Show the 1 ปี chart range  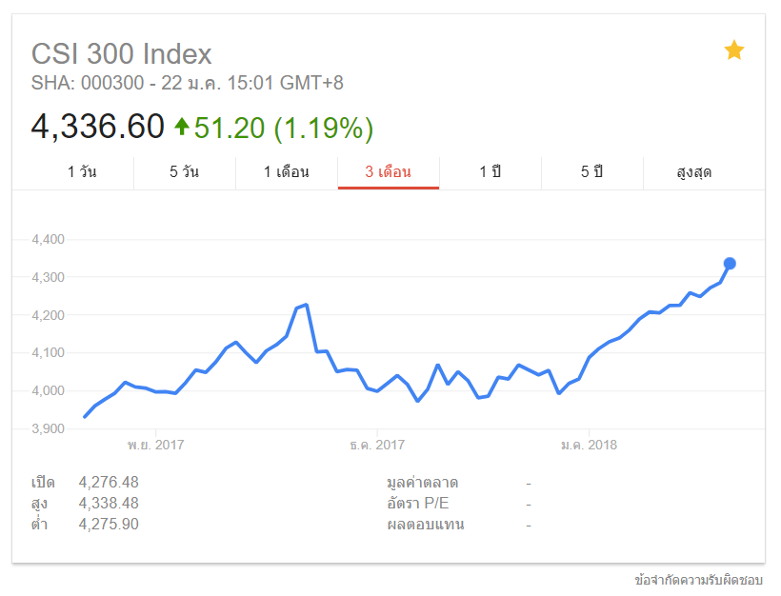point(490,172)
